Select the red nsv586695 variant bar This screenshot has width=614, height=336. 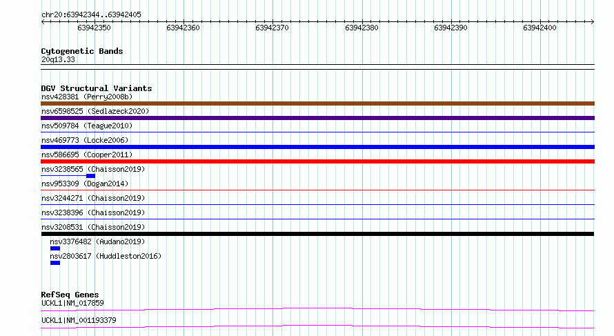coord(317,161)
